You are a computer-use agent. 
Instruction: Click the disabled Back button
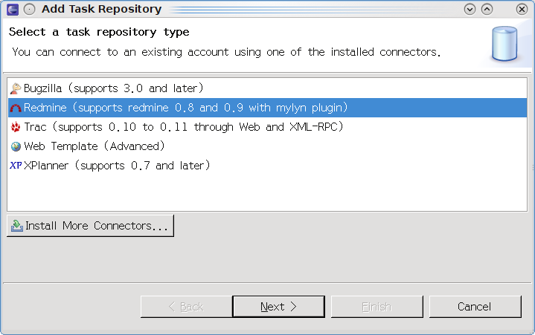tap(186, 307)
